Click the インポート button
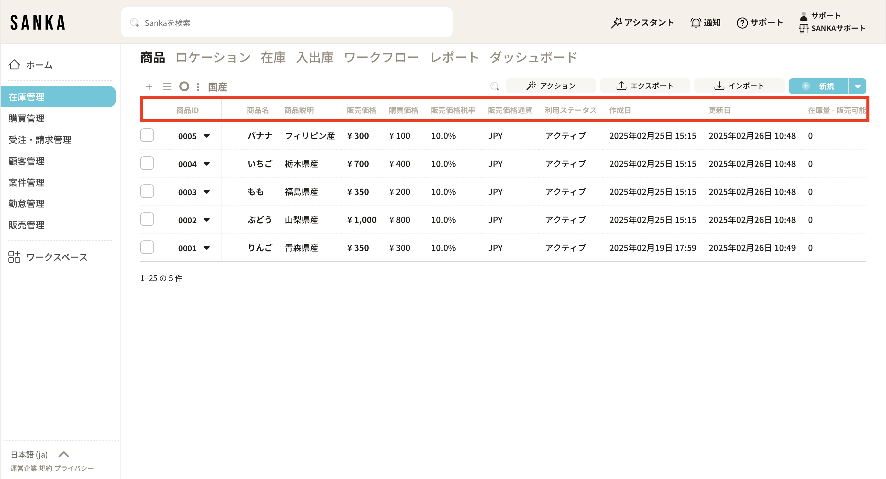 click(739, 86)
